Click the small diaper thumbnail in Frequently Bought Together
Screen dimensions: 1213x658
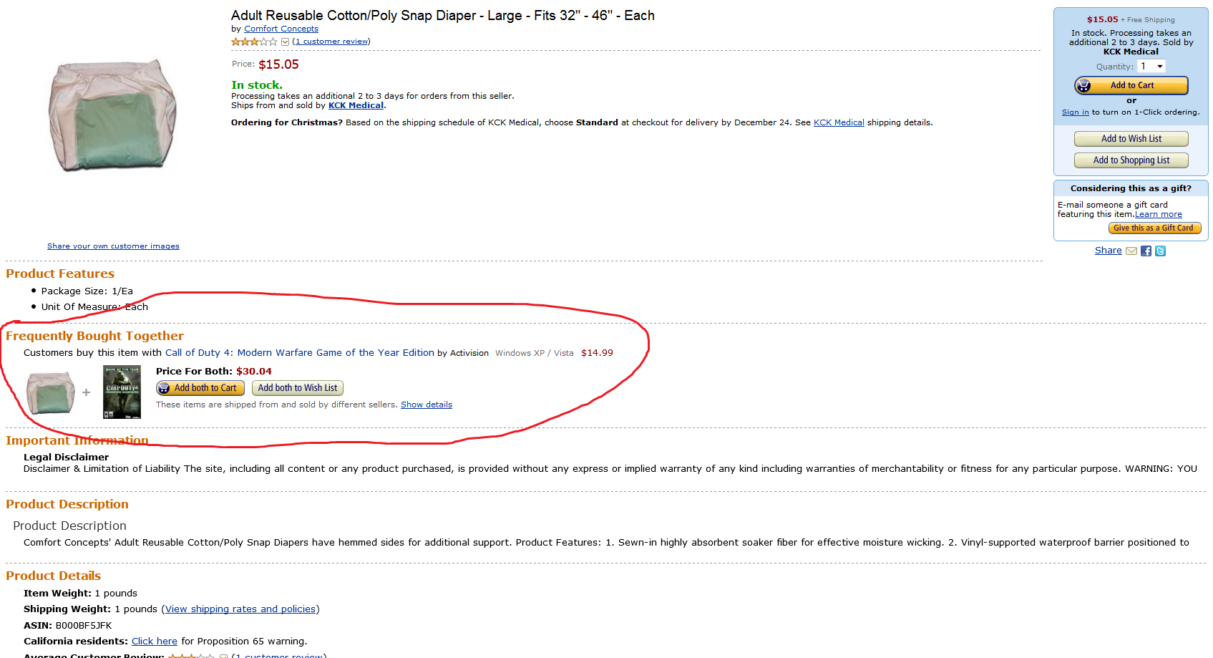50,392
